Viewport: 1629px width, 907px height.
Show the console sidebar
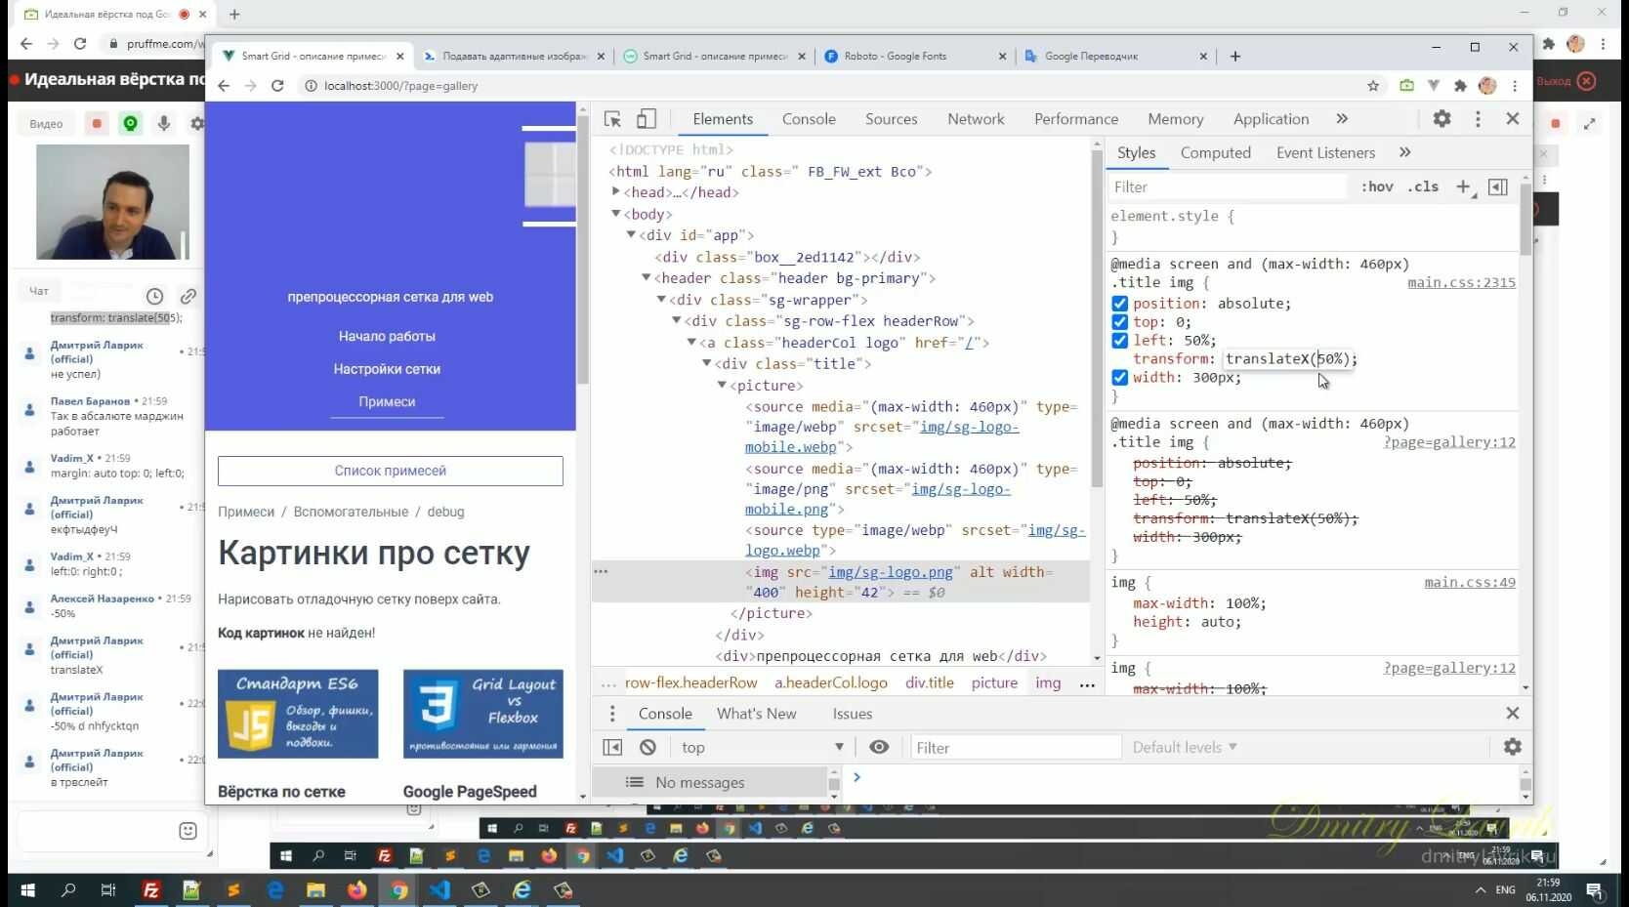click(x=612, y=747)
